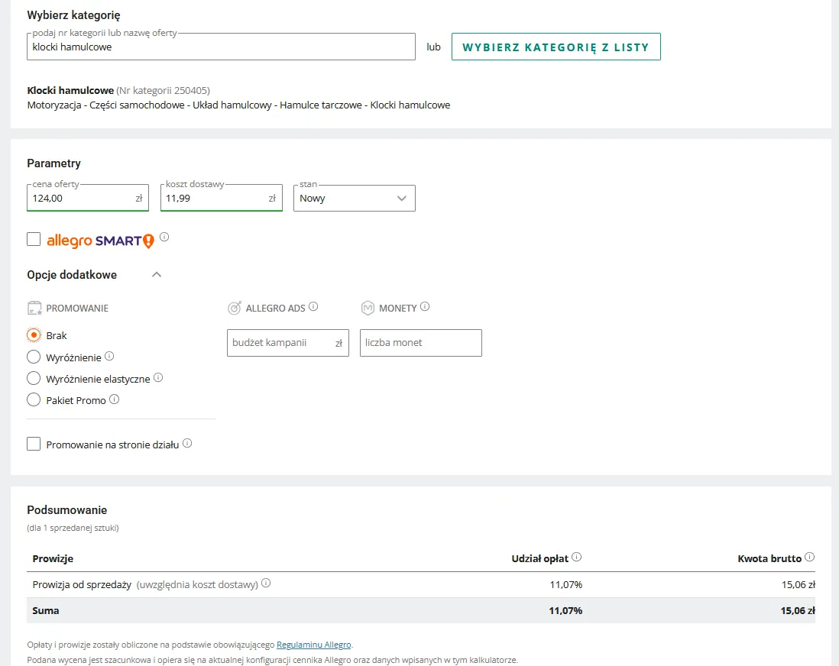Enable the Allegro SMART checkbox
The width and height of the screenshot is (839, 666).
[34, 239]
